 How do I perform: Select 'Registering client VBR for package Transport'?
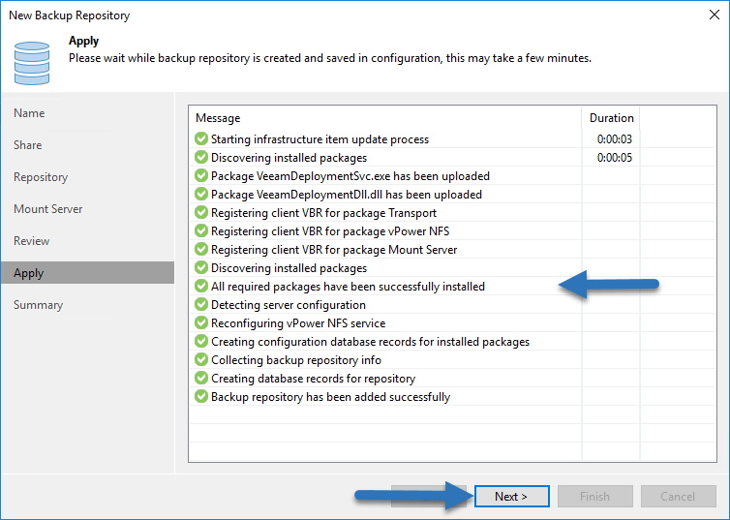(323, 213)
